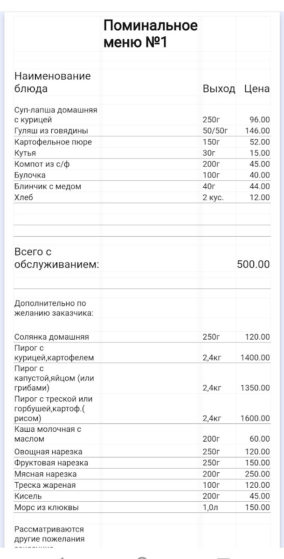Viewport: 284px width, 559px height.
Task: Select the 1400.00 pie price cell
Action: 255,358
